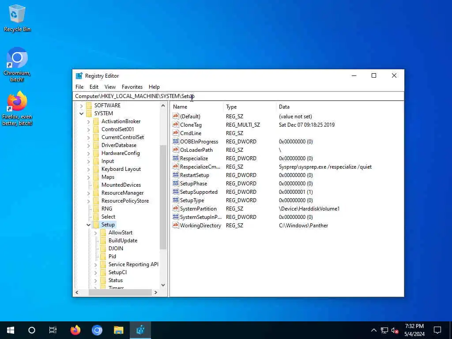Select the HardwareConfig key
The height and width of the screenshot is (339, 452).
[121, 153]
